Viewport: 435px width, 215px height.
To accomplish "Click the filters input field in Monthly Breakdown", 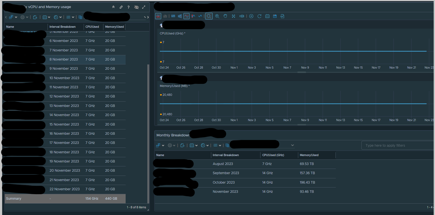I will click(x=397, y=145).
